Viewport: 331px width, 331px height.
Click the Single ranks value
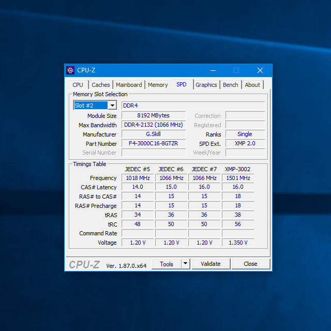click(x=245, y=134)
